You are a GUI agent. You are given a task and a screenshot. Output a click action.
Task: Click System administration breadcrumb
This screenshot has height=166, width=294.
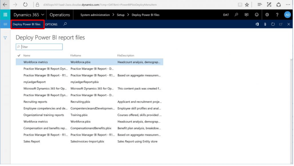(x=95, y=15)
